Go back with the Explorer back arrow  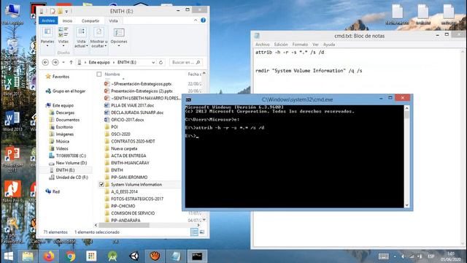(45, 62)
